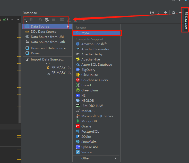Select BigQuery data source

coord(96,70)
